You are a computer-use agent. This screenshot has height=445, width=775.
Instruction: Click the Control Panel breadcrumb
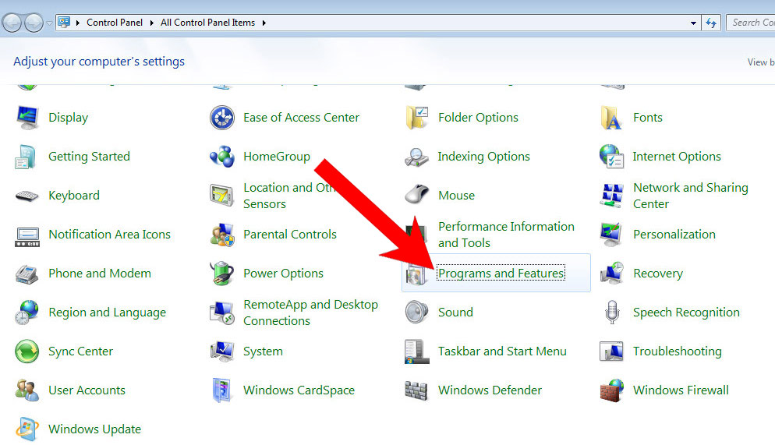(x=114, y=23)
